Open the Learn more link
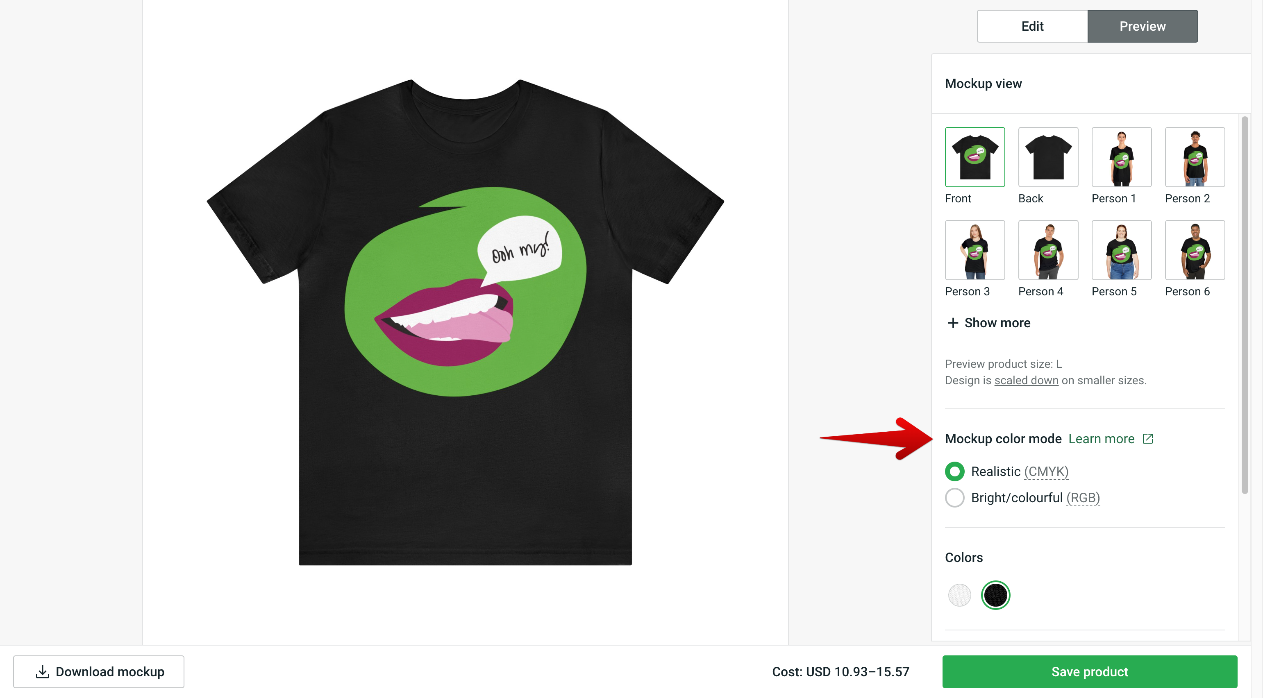Screen dimensions: 1263x698 pyautogui.click(x=1101, y=439)
